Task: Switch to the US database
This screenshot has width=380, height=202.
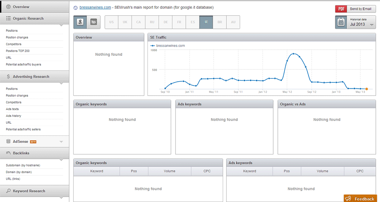Action: [x=111, y=22]
